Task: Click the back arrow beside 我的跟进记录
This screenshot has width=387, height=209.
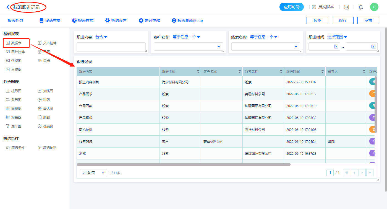Action: [8, 7]
